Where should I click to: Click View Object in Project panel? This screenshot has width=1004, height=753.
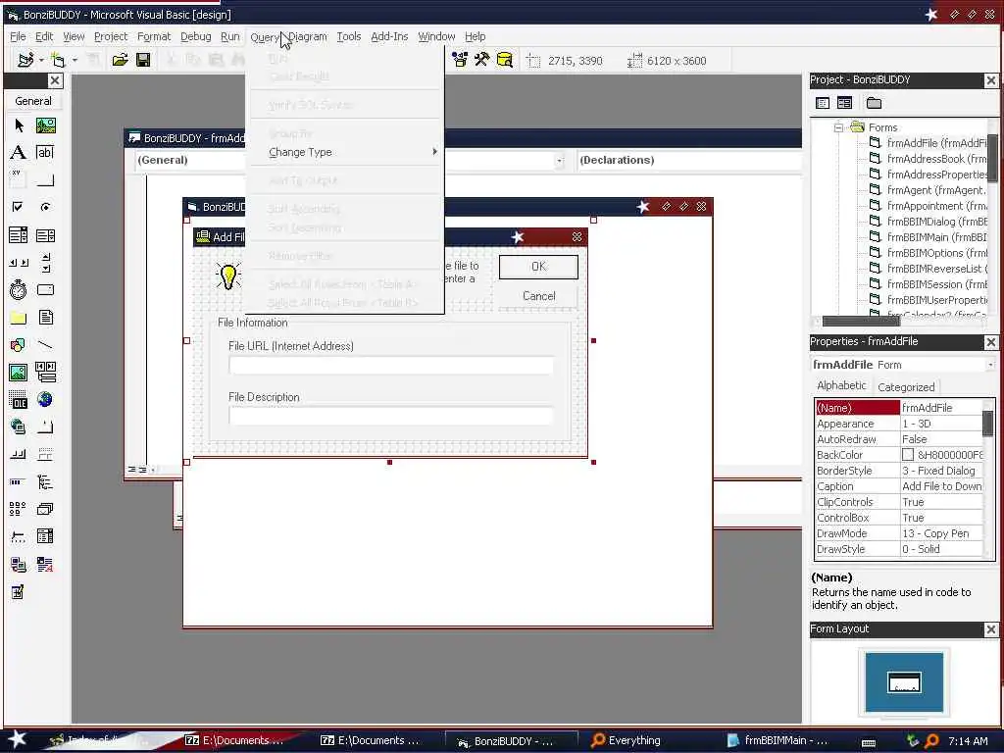click(844, 103)
